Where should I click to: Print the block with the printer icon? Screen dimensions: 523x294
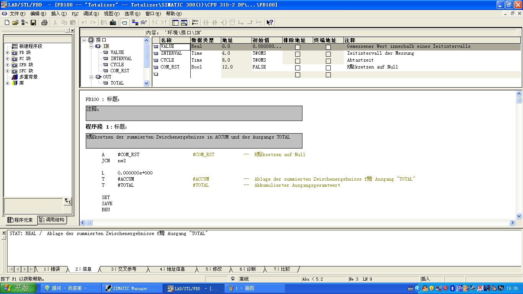(x=44, y=23)
